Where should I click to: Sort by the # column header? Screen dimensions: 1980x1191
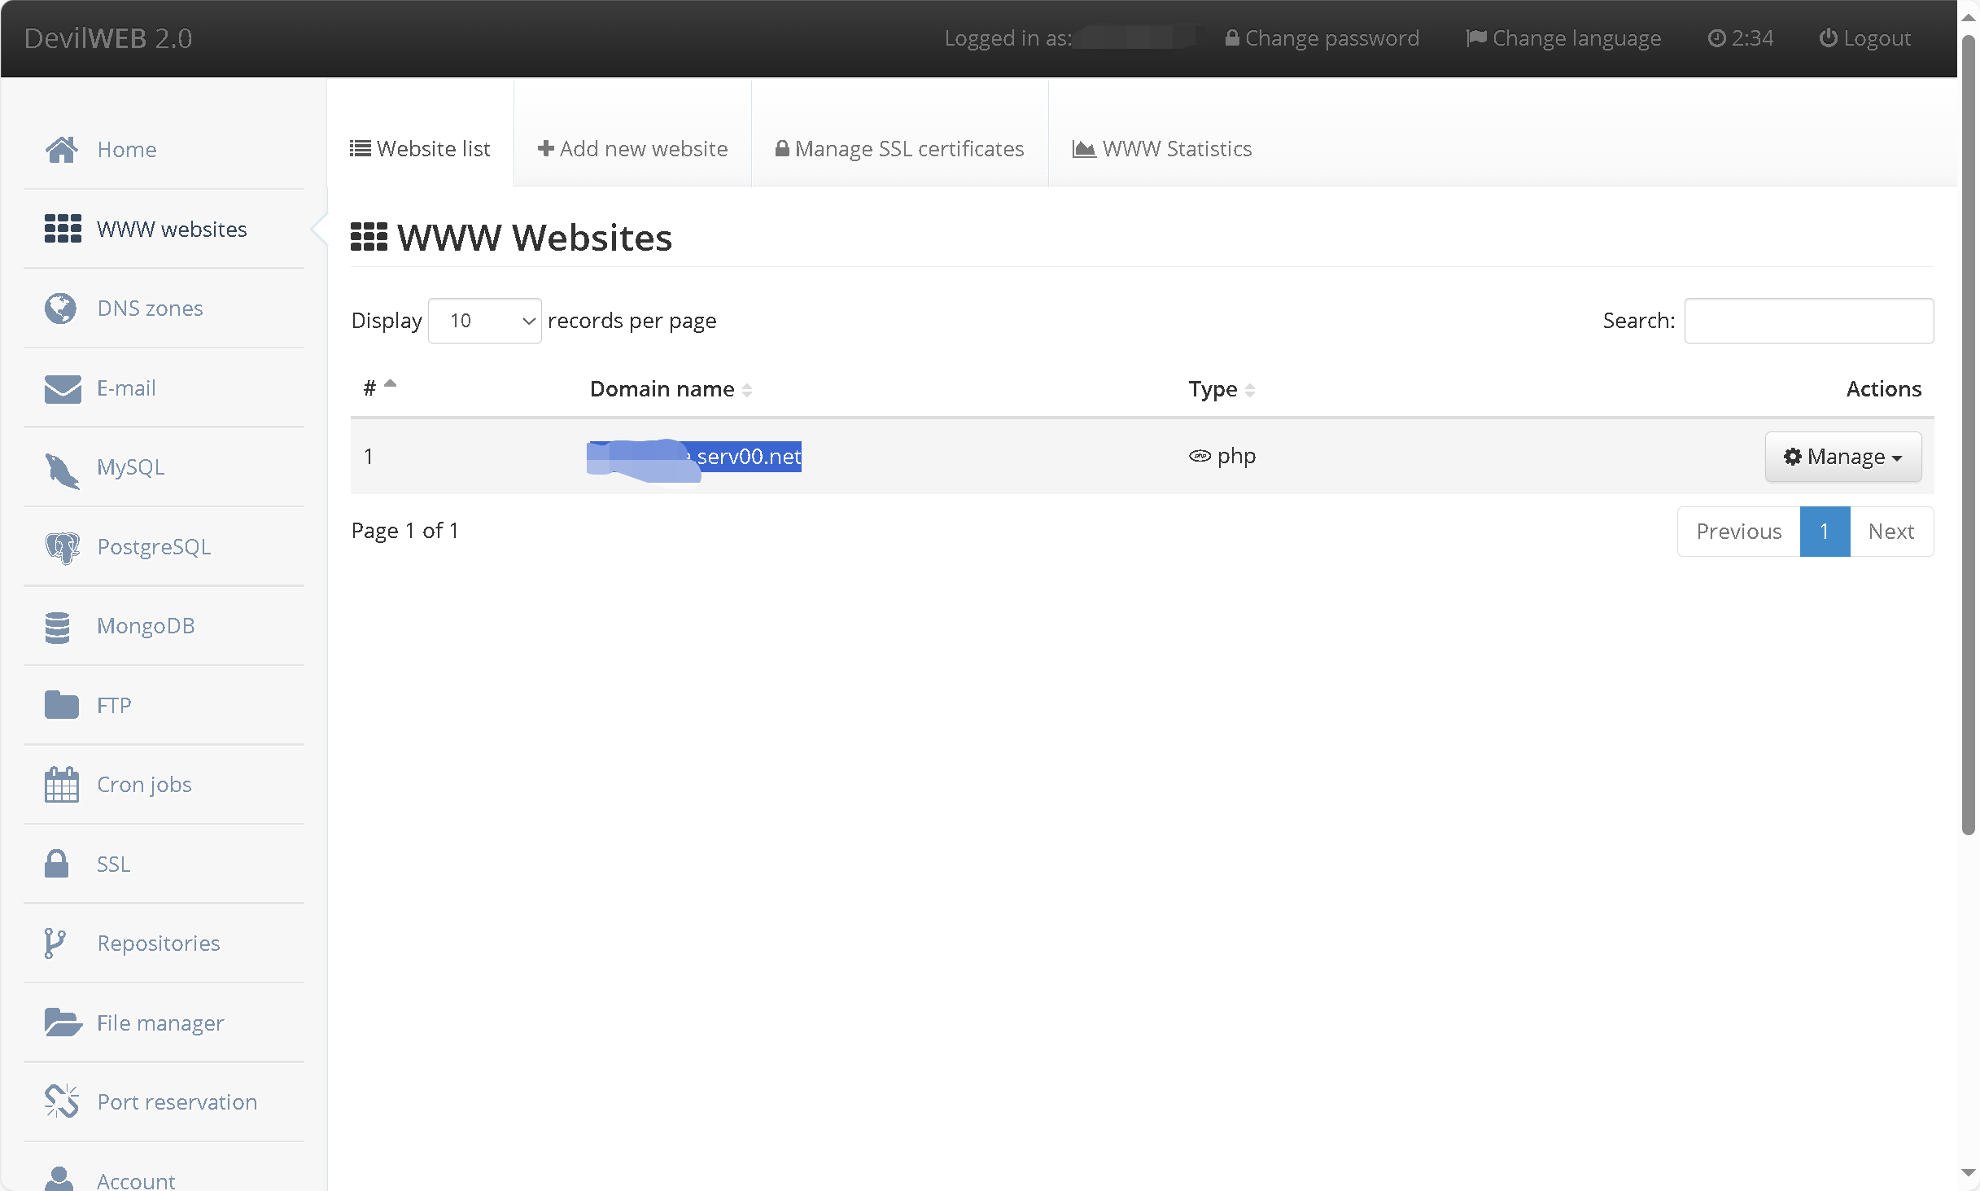point(378,387)
